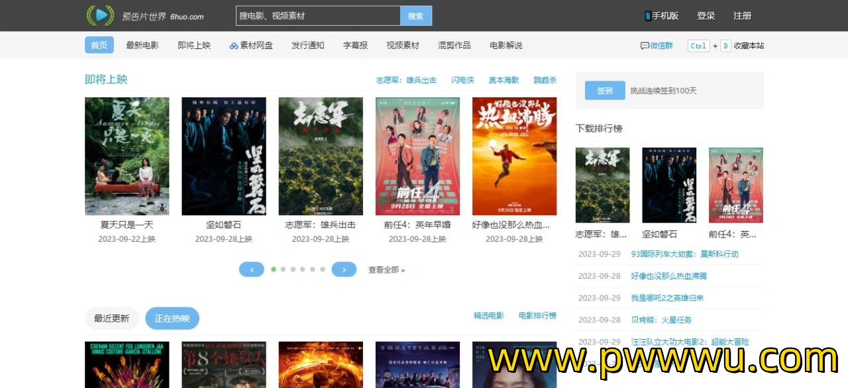Click in the 搜电影、视频素材 search box
The image size is (848, 388).
(x=318, y=16)
